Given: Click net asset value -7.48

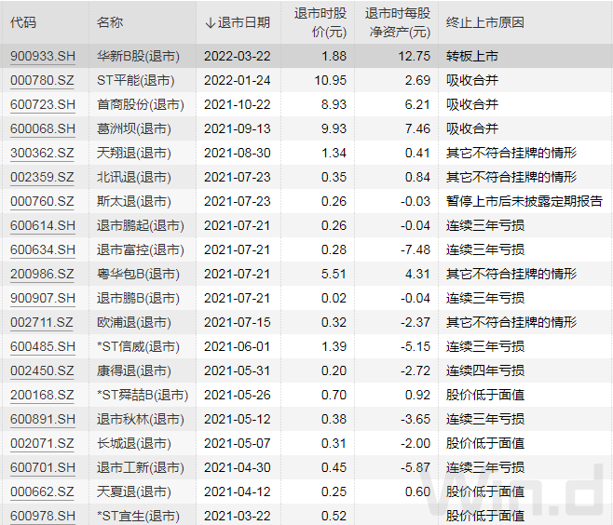Looking at the screenshot, I should [415, 250].
